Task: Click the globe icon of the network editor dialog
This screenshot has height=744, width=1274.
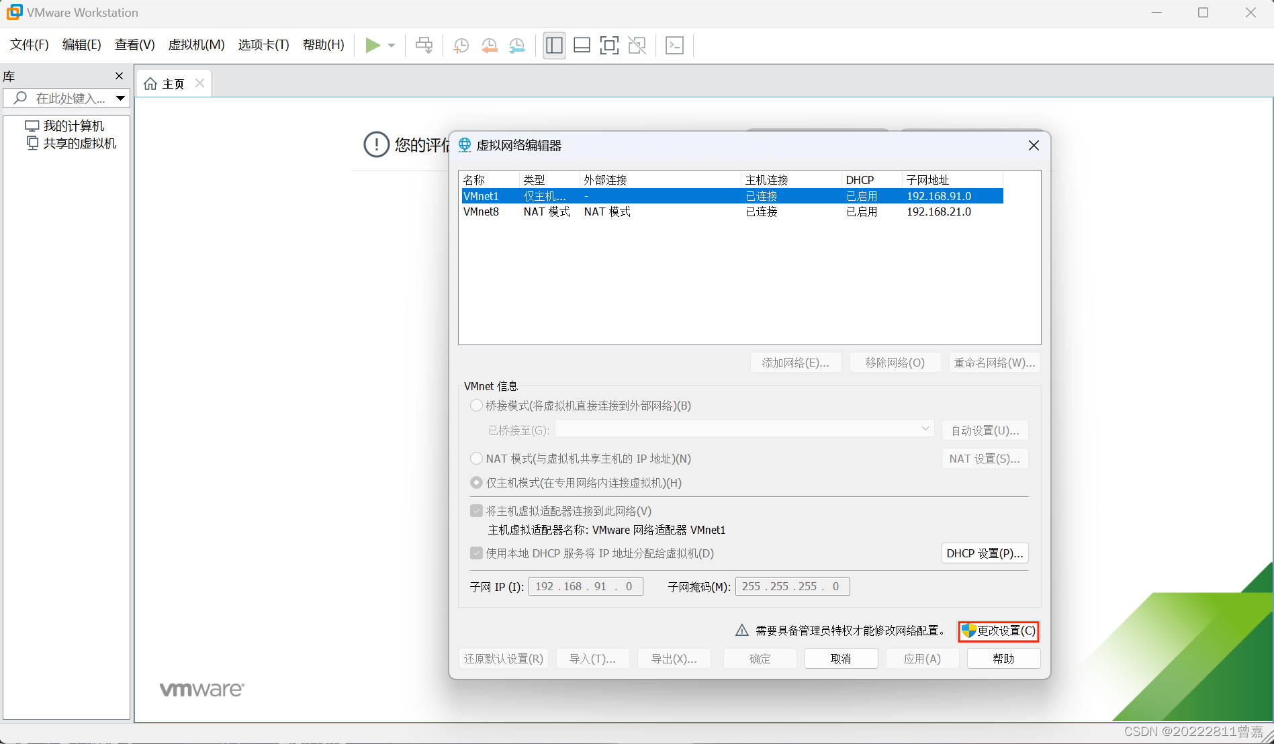Action: 465,145
